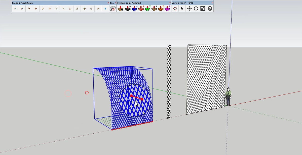The image size is (302, 155).
Task: Select the brown Normal Push Pull 'N' icon
Action: point(154,9)
